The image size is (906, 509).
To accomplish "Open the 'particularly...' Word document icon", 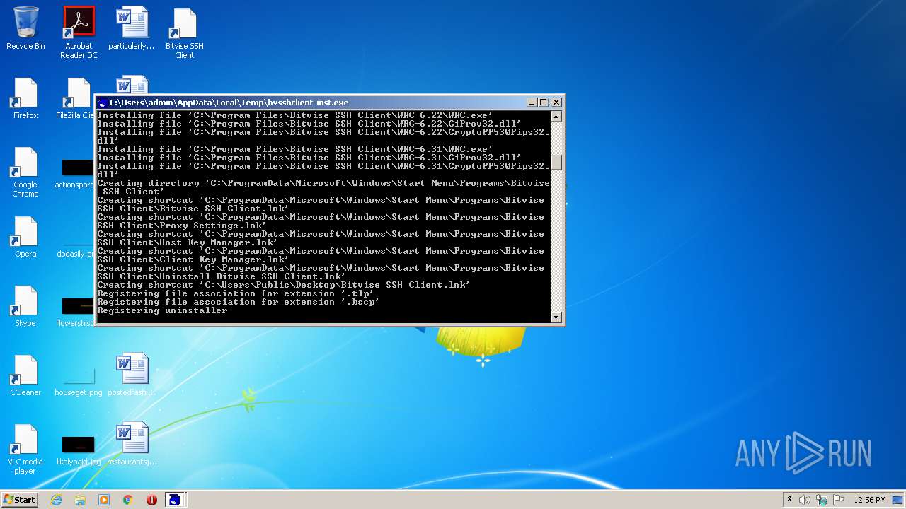I will (x=132, y=29).
